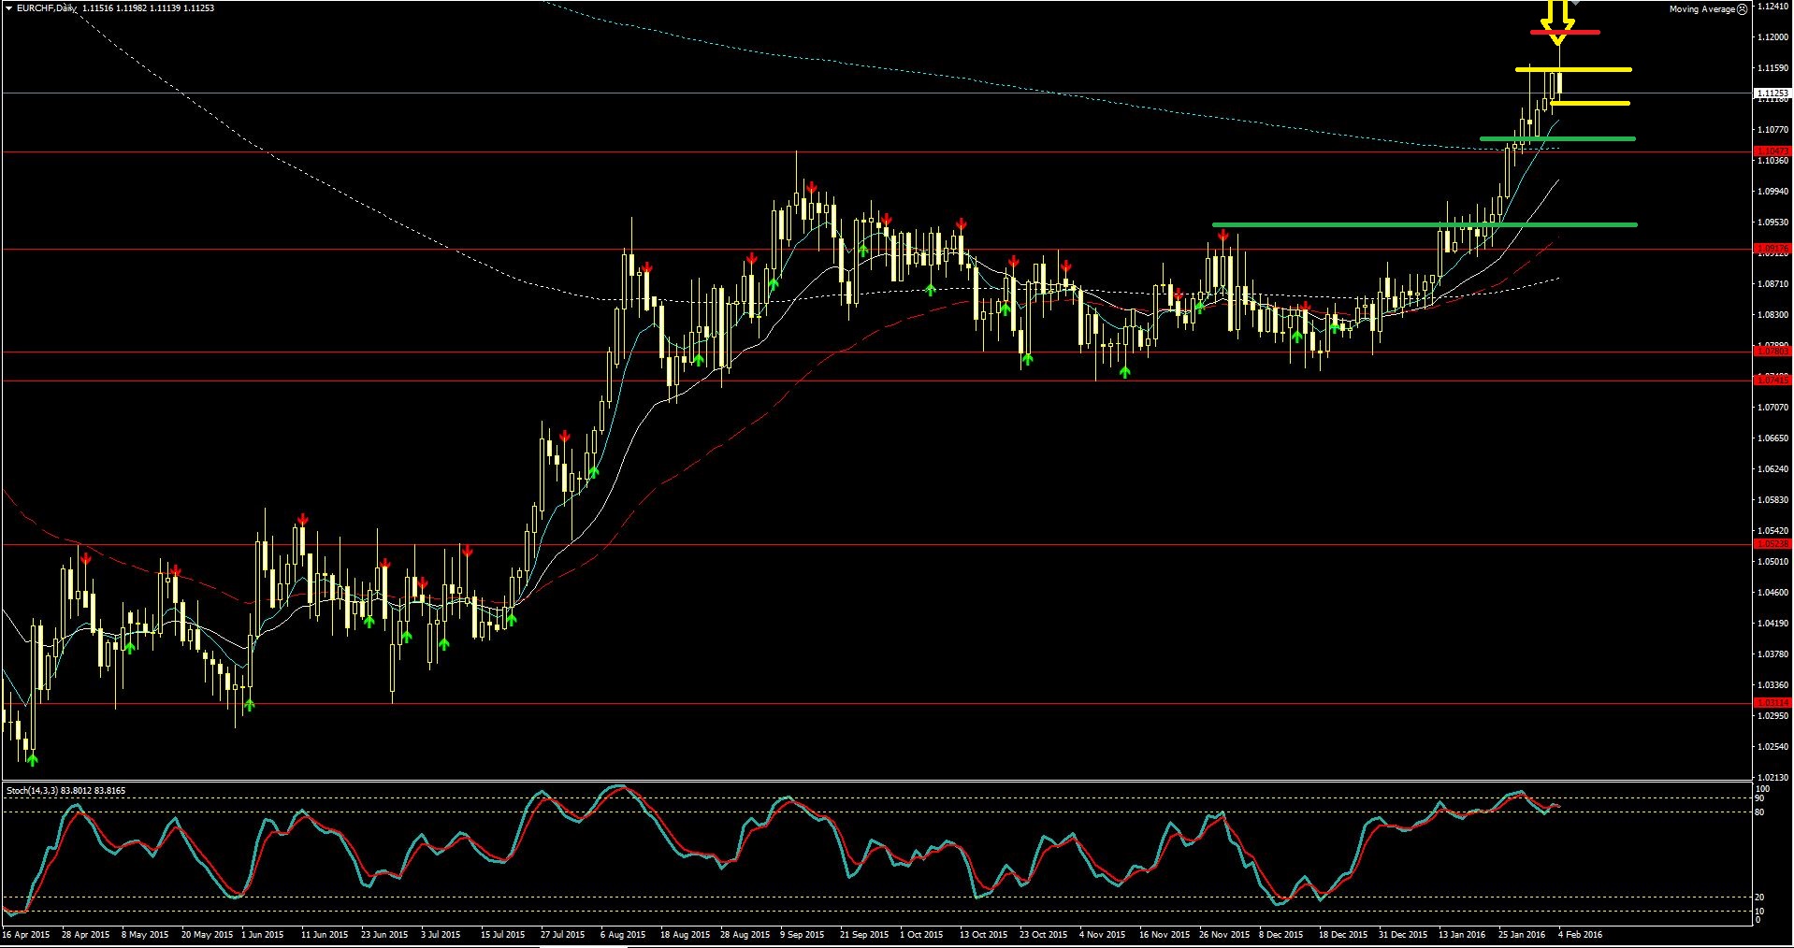Screen dimensions: 1794x948
Task: Click the 1.08300 price scale value
Action: [x=1772, y=315]
